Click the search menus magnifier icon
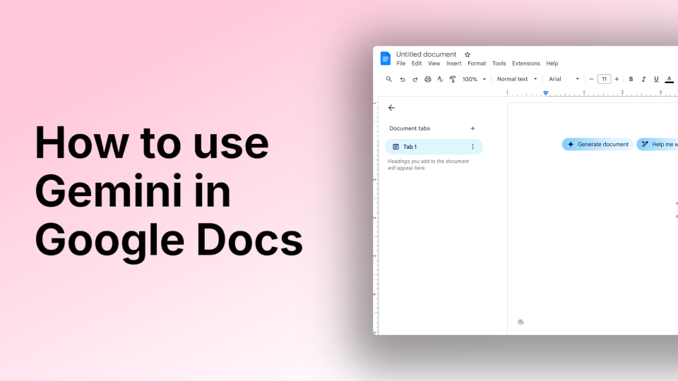Viewport: 678px width, 381px height. pyautogui.click(x=388, y=79)
